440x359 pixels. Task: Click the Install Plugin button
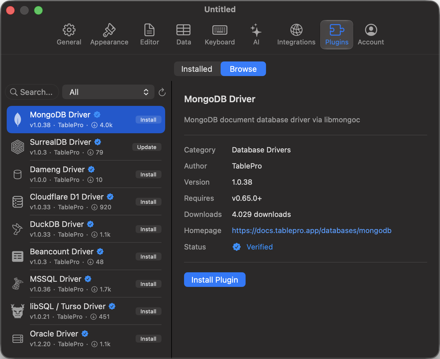click(x=215, y=280)
